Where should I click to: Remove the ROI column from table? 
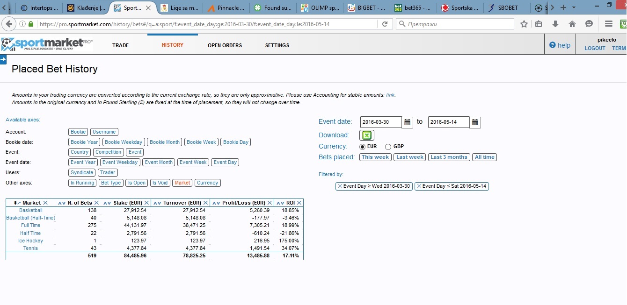pyautogui.click(x=299, y=203)
